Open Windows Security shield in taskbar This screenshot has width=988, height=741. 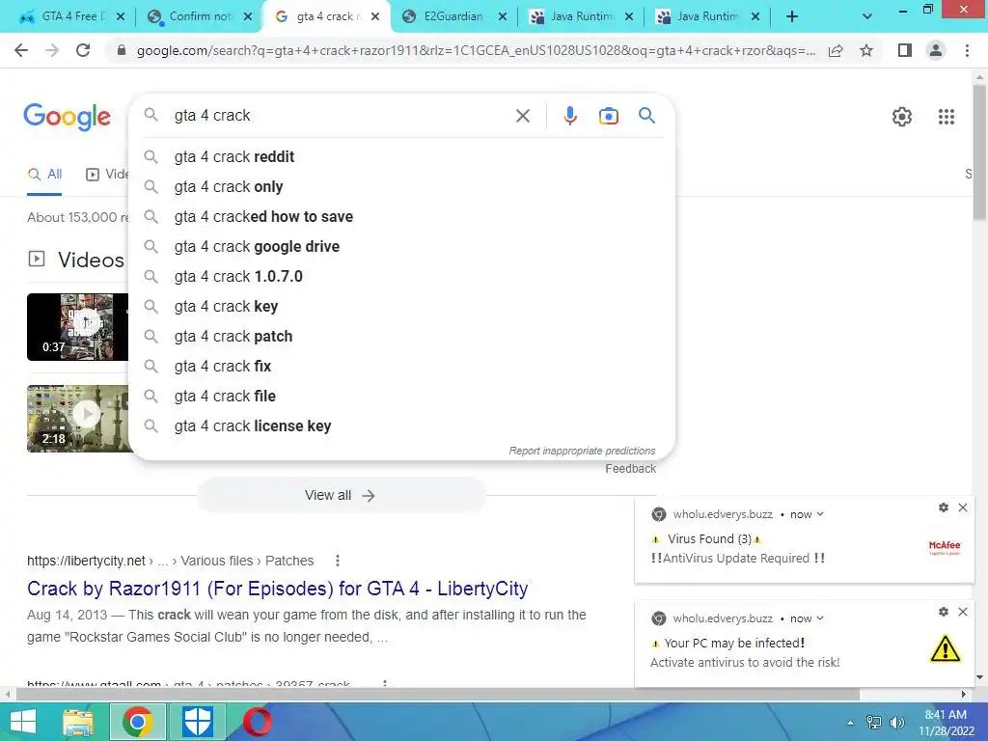[x=197, y=722]
